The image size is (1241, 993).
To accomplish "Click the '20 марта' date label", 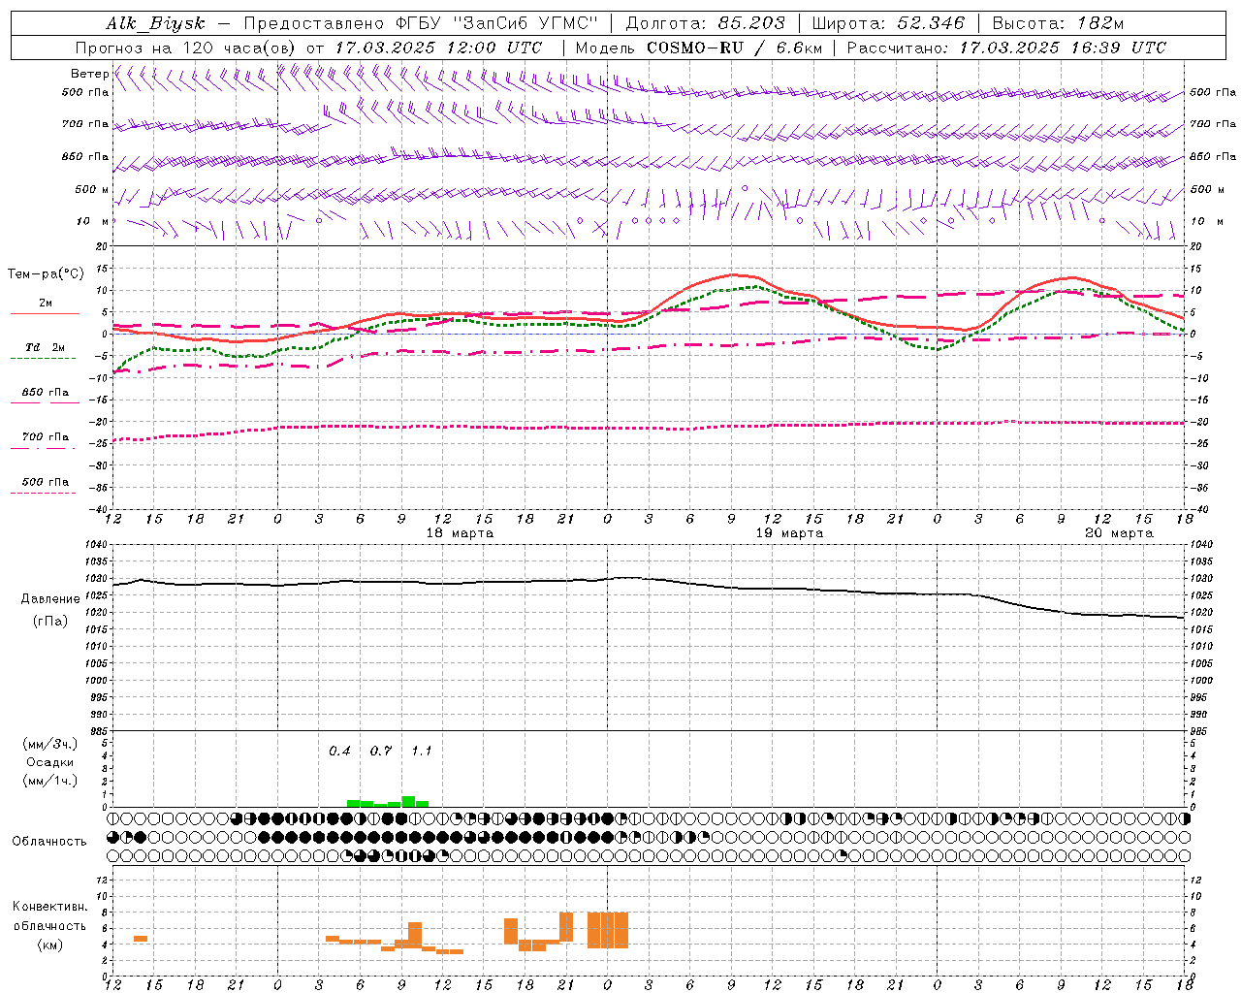I will pyautogui.click(x=1120, y=533).
